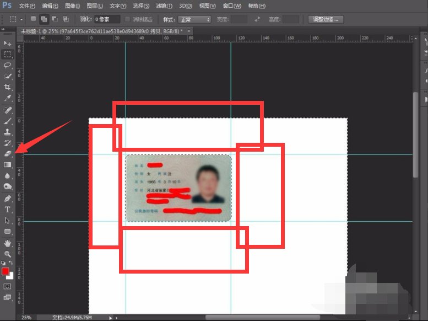Screen dimensions: 428x321
Task: Select the Move tool
Action: coord(8,43)
